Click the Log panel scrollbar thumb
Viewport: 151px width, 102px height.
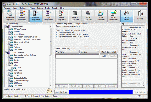(143, 83)
